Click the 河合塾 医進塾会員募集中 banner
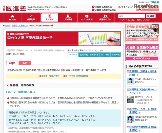 coord(142,33)
